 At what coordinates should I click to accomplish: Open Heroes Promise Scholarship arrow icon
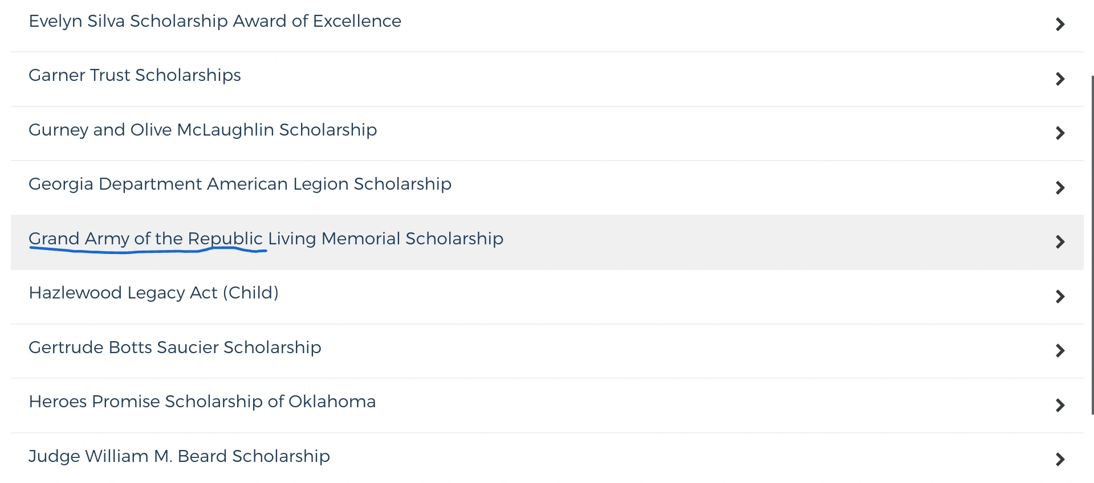tap(1060, 405)
